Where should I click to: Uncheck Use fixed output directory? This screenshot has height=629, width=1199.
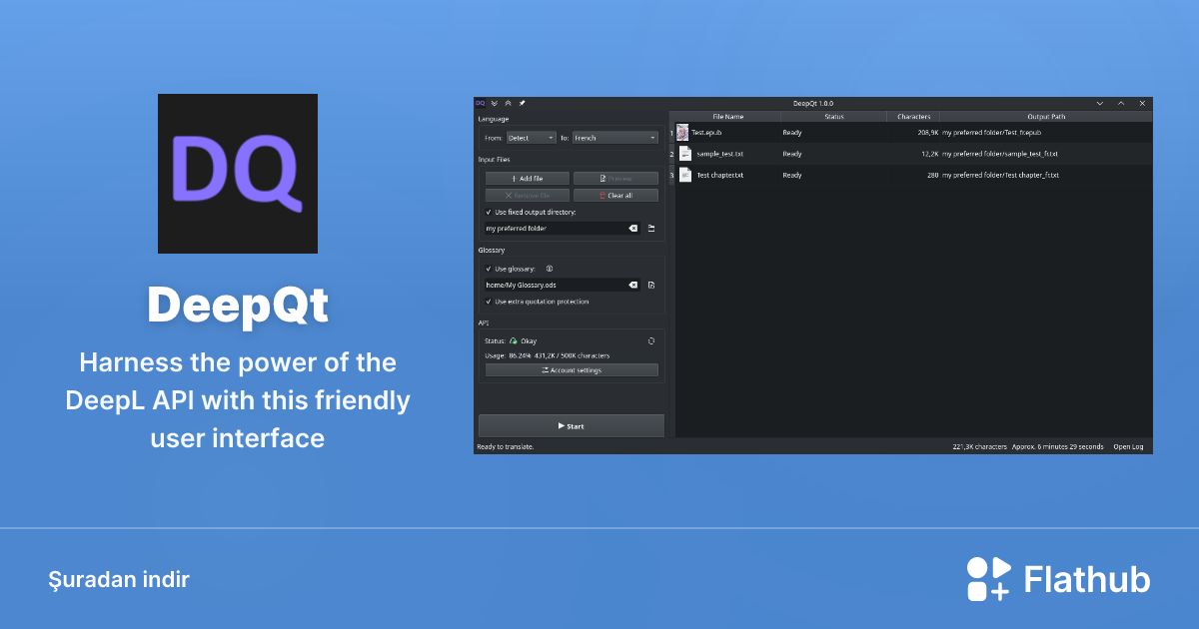point(488,212)
